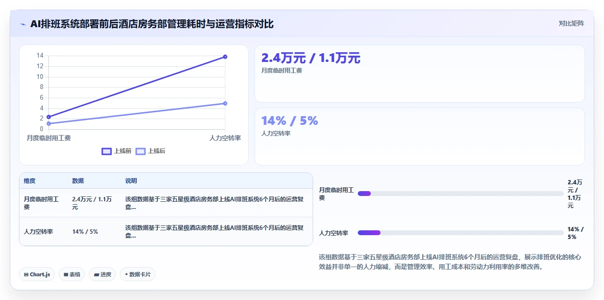Image resolution: width=604 pixels, height=300 pixels.
Task: Click the 人力空转率 table row
Action: pos(166,231)
